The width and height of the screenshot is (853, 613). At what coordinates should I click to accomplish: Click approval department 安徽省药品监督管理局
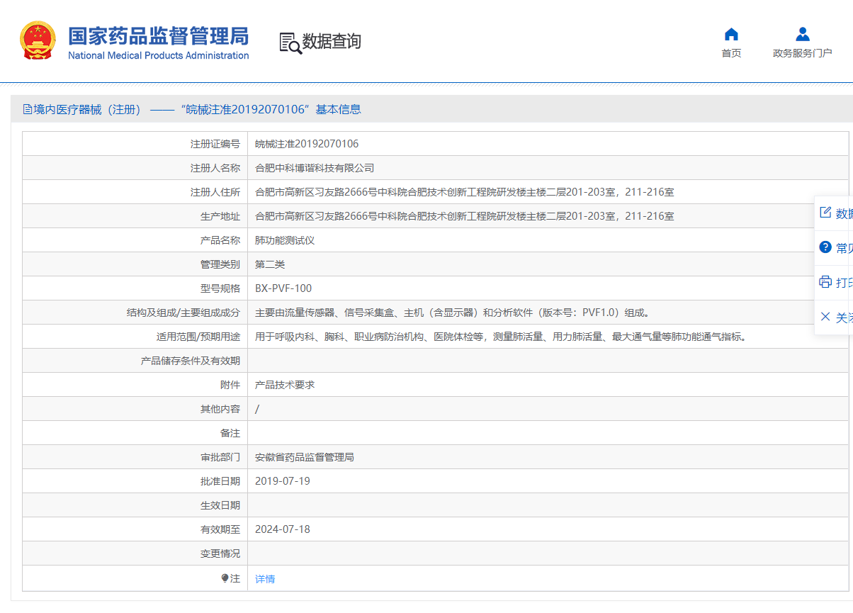click(x=305, y=457)
